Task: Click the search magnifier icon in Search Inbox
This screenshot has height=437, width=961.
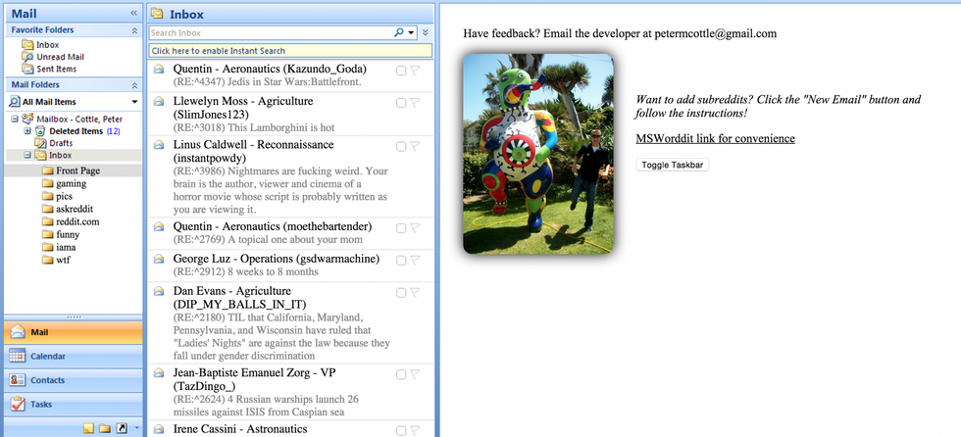Action: tap(399, 33)
